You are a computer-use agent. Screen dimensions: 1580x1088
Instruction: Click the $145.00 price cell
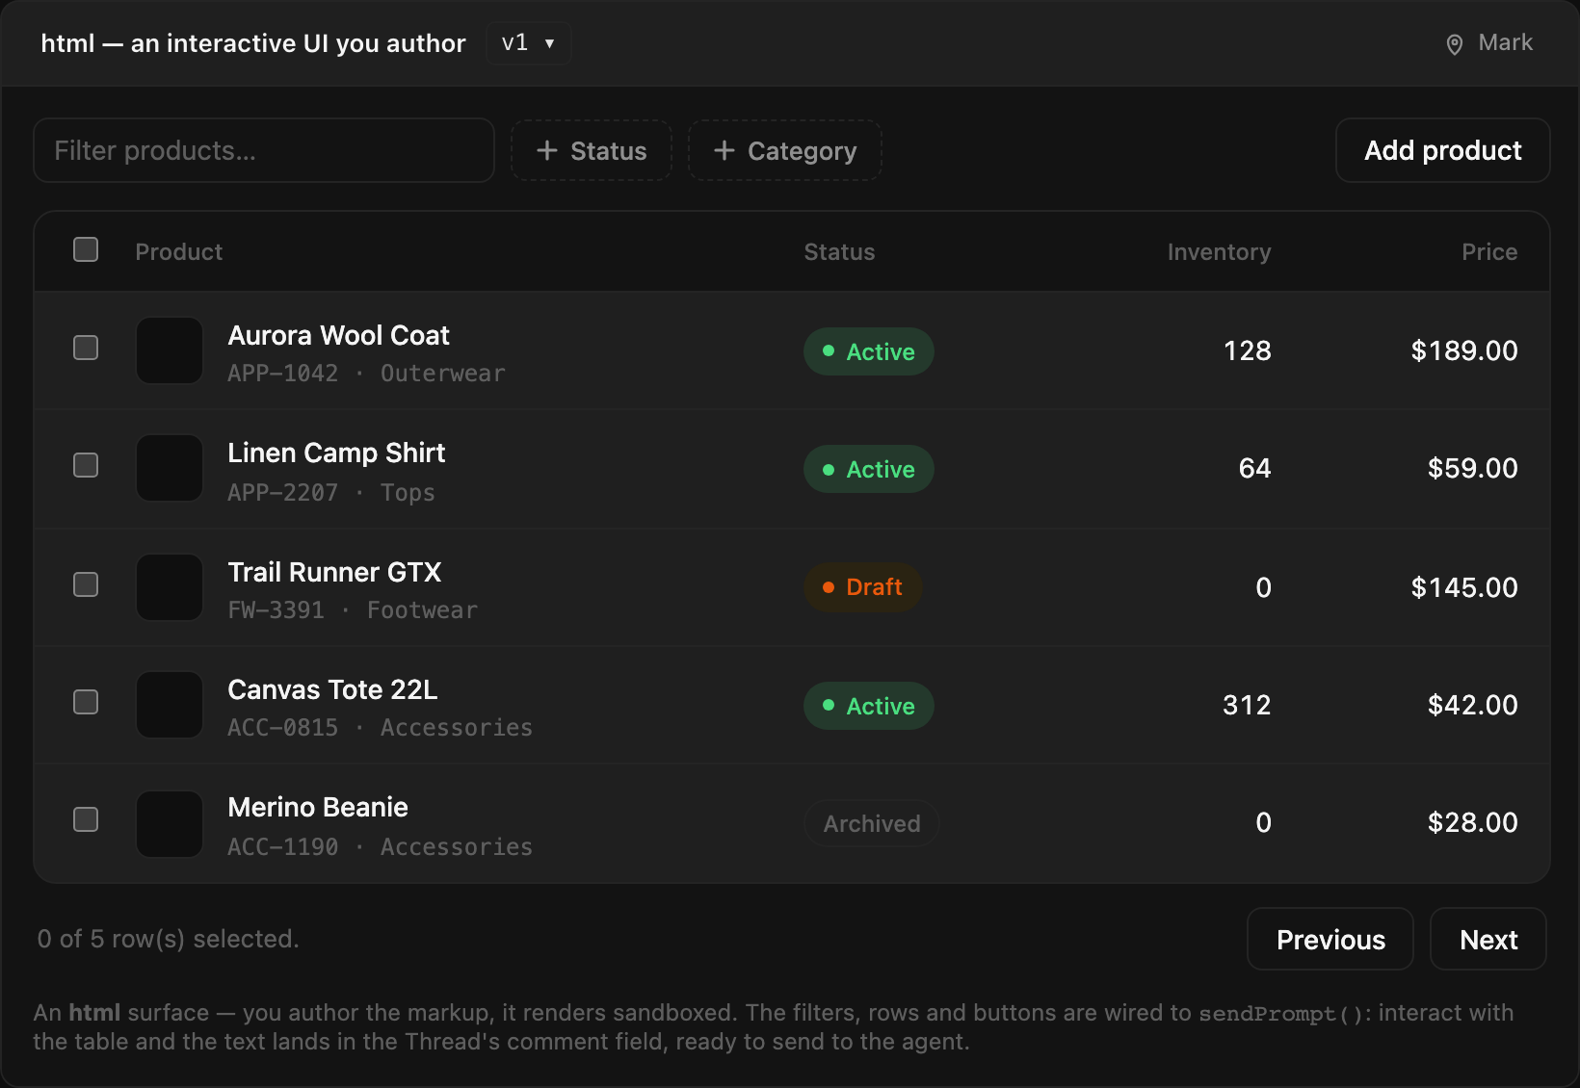click(x=1464, y=587)
